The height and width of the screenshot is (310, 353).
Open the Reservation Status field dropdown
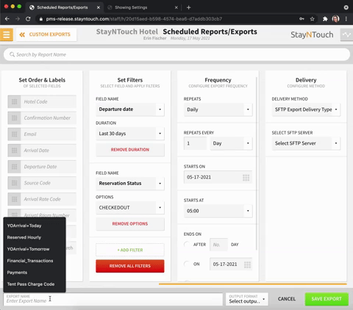[x=130, y=183]
